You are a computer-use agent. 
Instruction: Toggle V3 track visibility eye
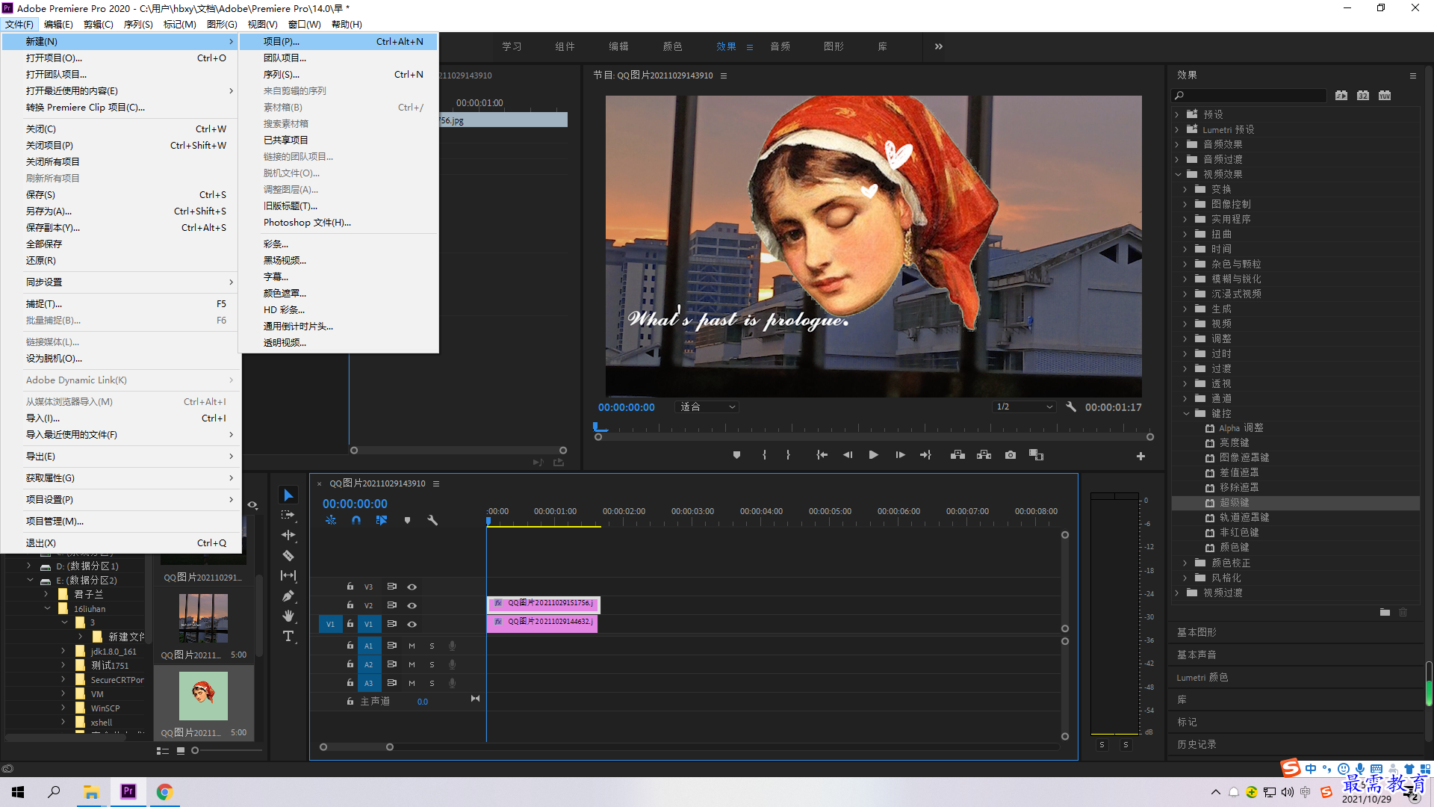point(412,587)
